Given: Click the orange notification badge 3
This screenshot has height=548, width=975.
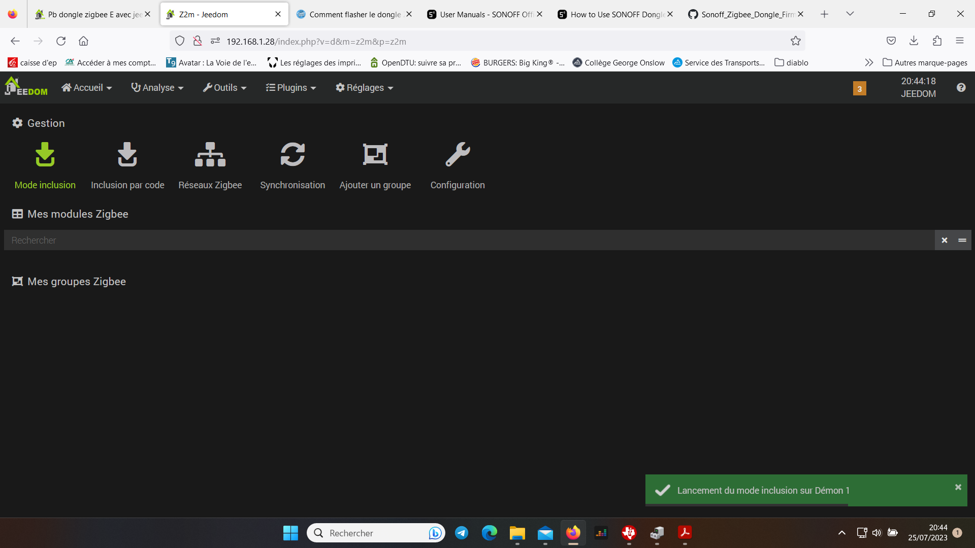Looking at the screenshot, I should pyautogui.click(x=859, y=89).
